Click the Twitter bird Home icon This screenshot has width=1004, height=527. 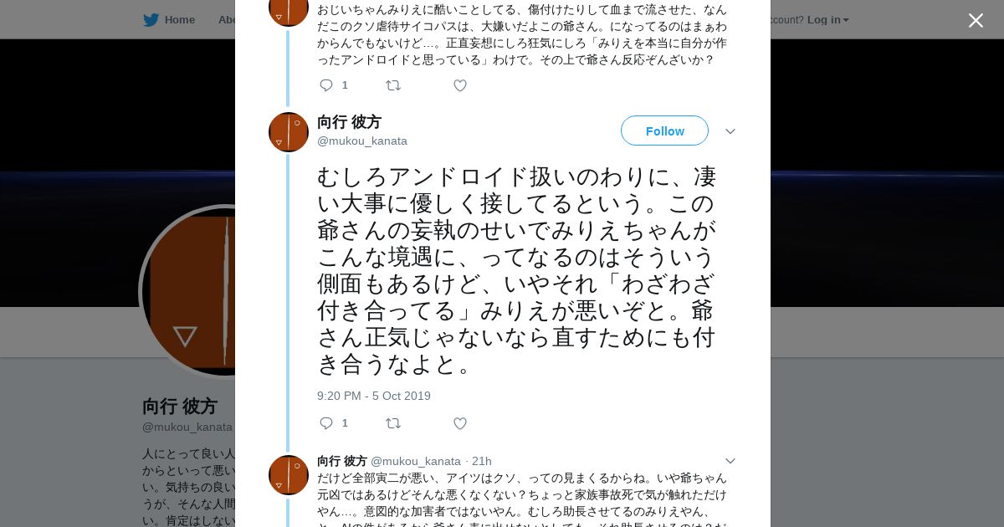point(151,20)
